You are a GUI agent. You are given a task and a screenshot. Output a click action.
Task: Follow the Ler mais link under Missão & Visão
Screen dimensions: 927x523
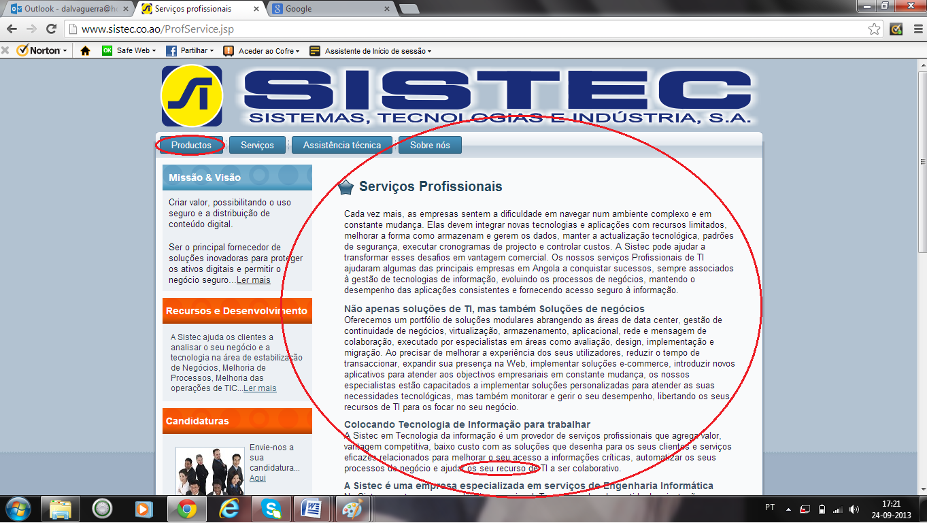(253, 280)
